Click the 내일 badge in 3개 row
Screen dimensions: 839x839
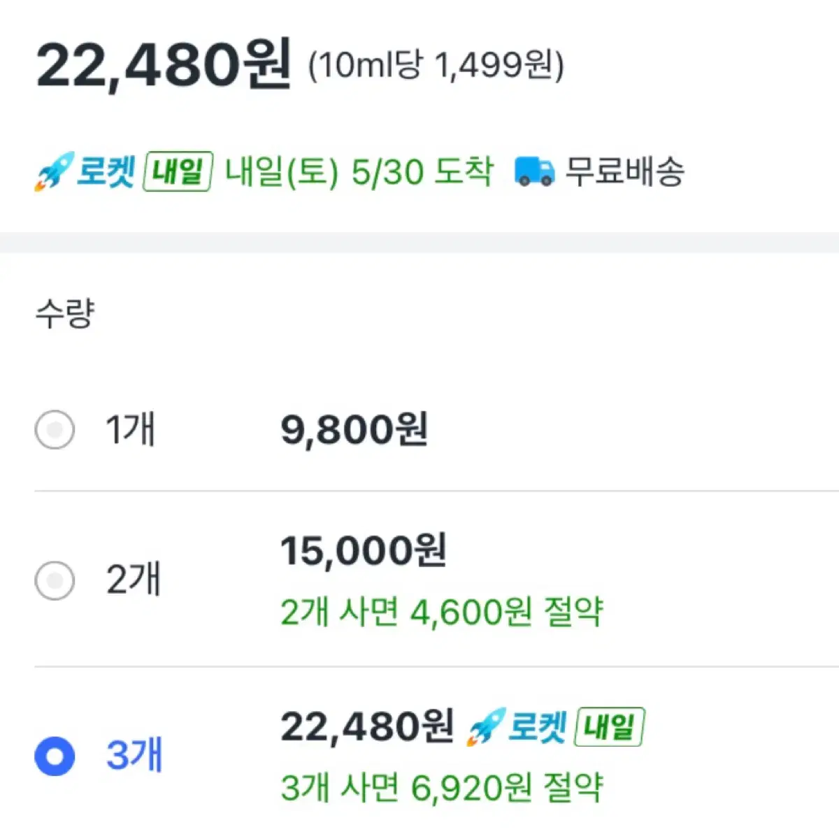pos(610,727)
